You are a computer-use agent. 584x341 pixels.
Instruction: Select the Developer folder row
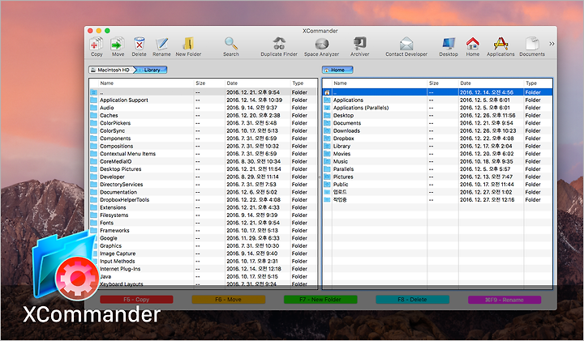coord(204,177)
